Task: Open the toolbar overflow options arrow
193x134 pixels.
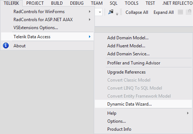Action: pyautogui.click(x=117, y=14)
